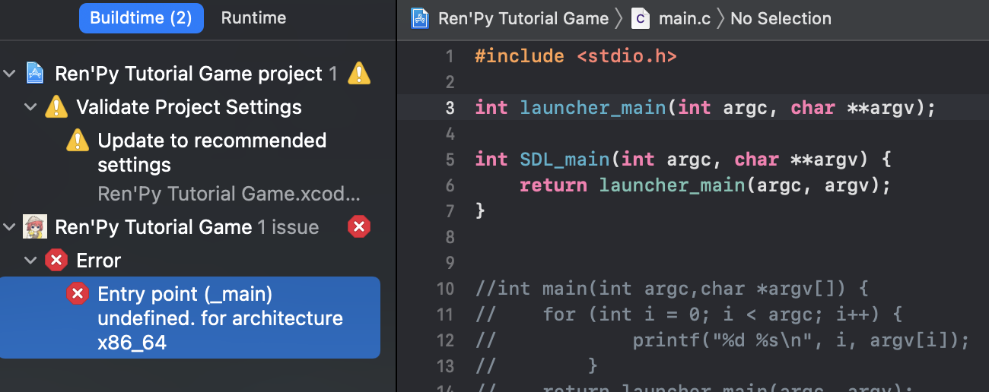989x392 pixels.
Task: Click warning icon next to Validate Project Settings
Action: click(x=56, y=107)
